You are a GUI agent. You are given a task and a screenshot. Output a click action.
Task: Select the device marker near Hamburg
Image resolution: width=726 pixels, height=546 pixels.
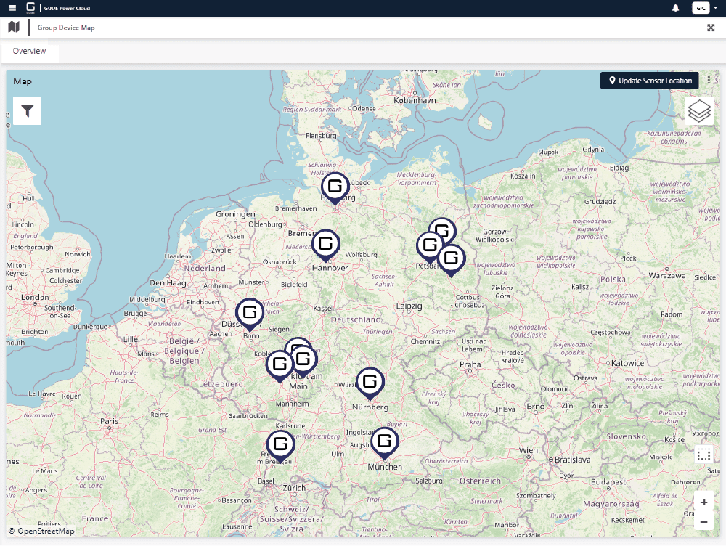pyautogui.click(x=335, y=186)
